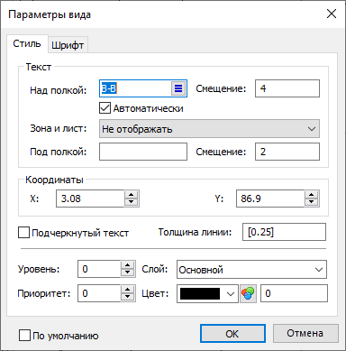Uncheck the Автоматически checkbox

pos(105,108)
